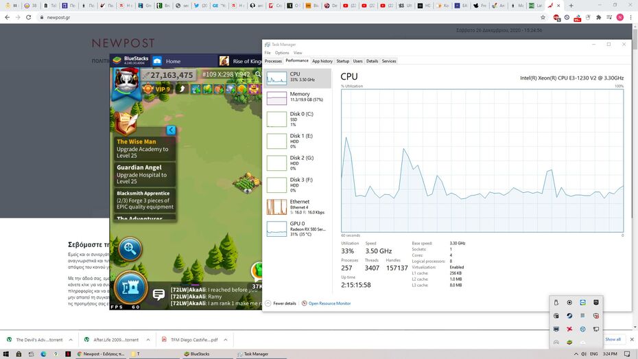
Task: Select the Memory performance entry
Action: 298,97
